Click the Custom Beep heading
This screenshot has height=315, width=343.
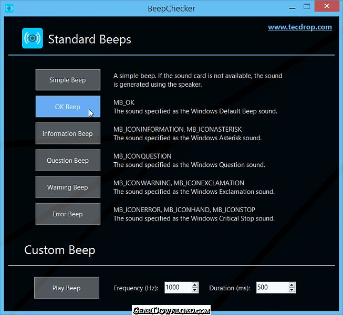(60, 250)
